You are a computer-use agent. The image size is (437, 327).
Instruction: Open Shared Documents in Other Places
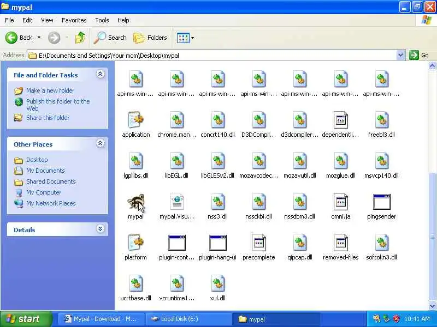click(x=51, y=181)
